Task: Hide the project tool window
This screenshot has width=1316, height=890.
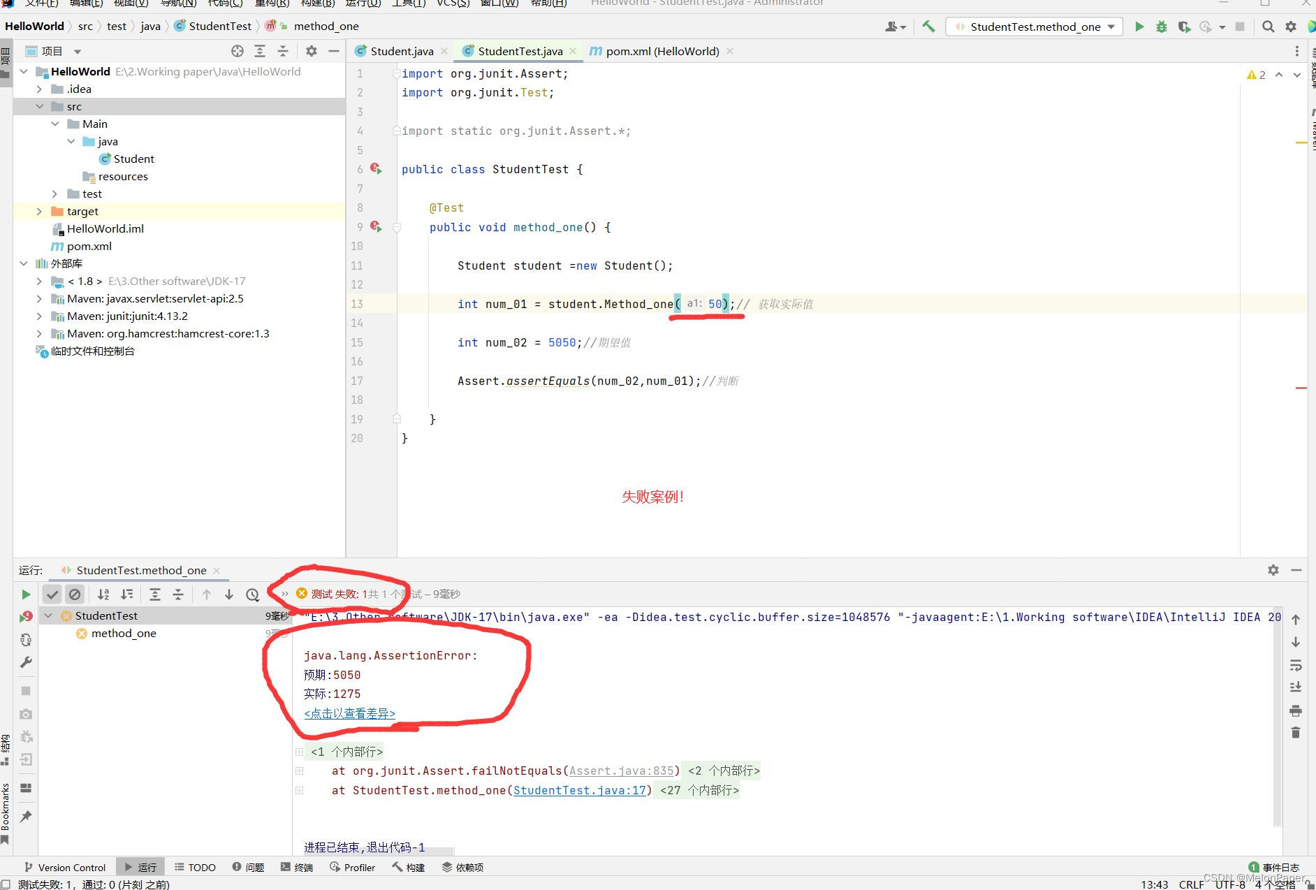Action: click(x=334, y=51)
